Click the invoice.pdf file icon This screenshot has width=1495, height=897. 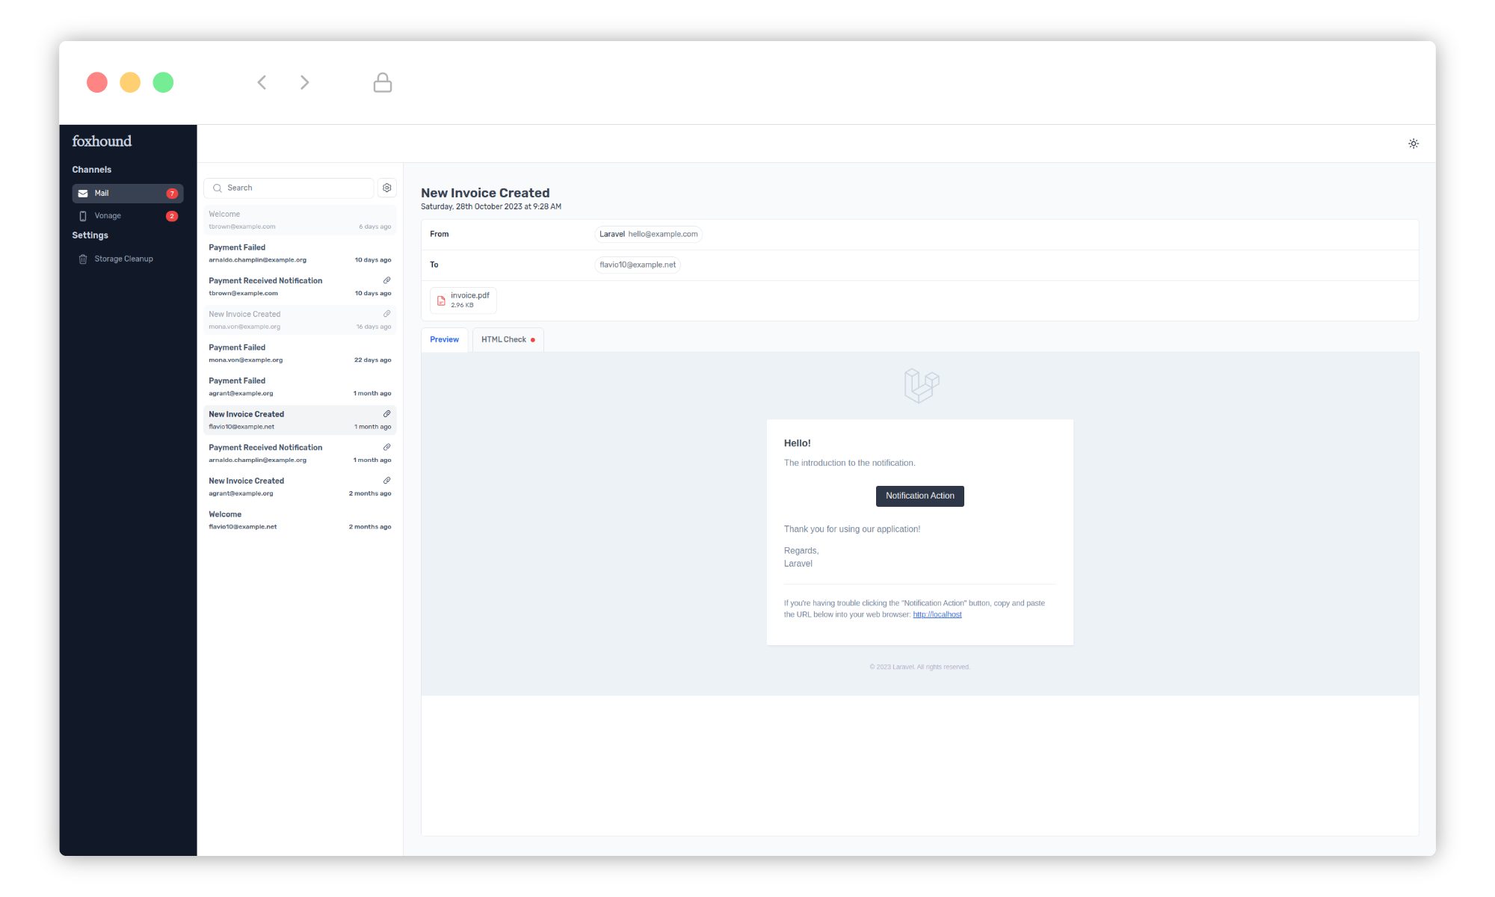pos(441,300)
